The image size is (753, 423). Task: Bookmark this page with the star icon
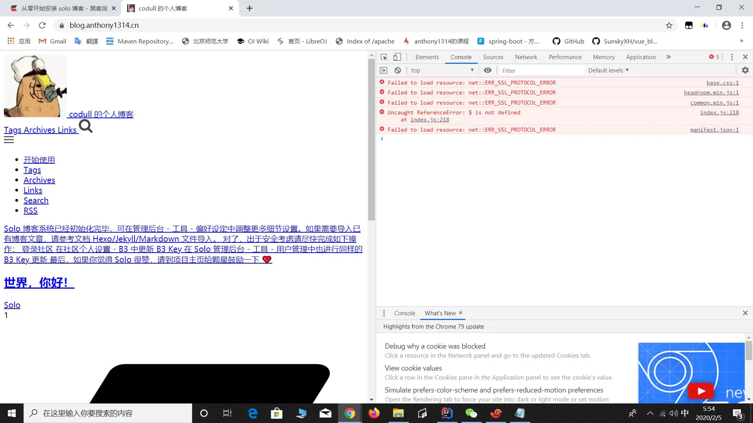669,25
